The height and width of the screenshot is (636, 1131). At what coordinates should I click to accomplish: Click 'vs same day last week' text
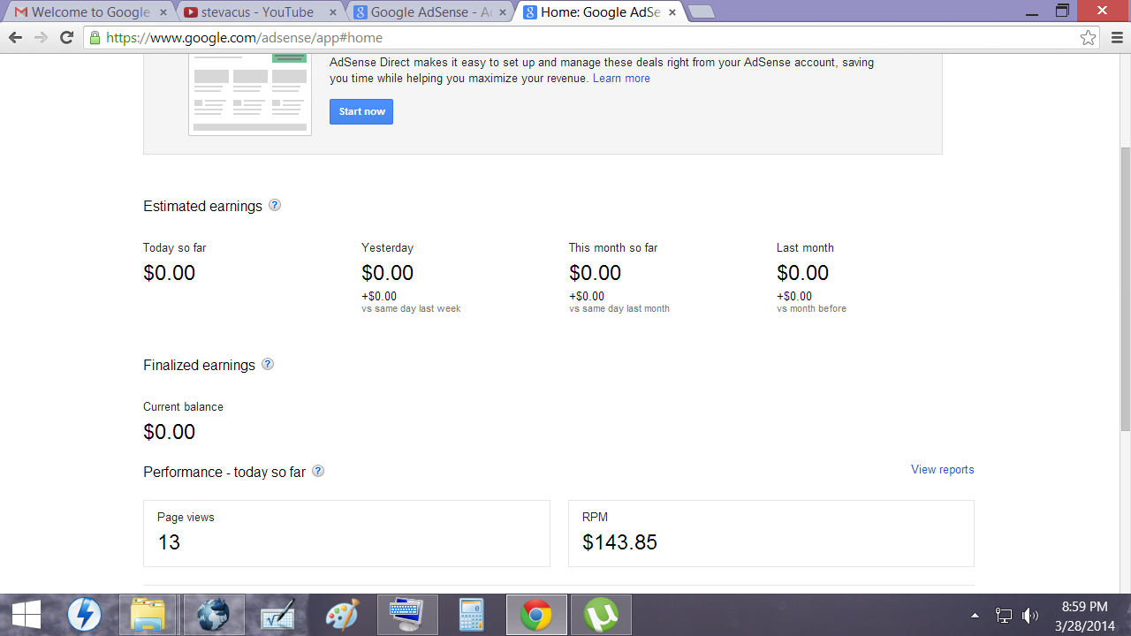pos(411,308)
